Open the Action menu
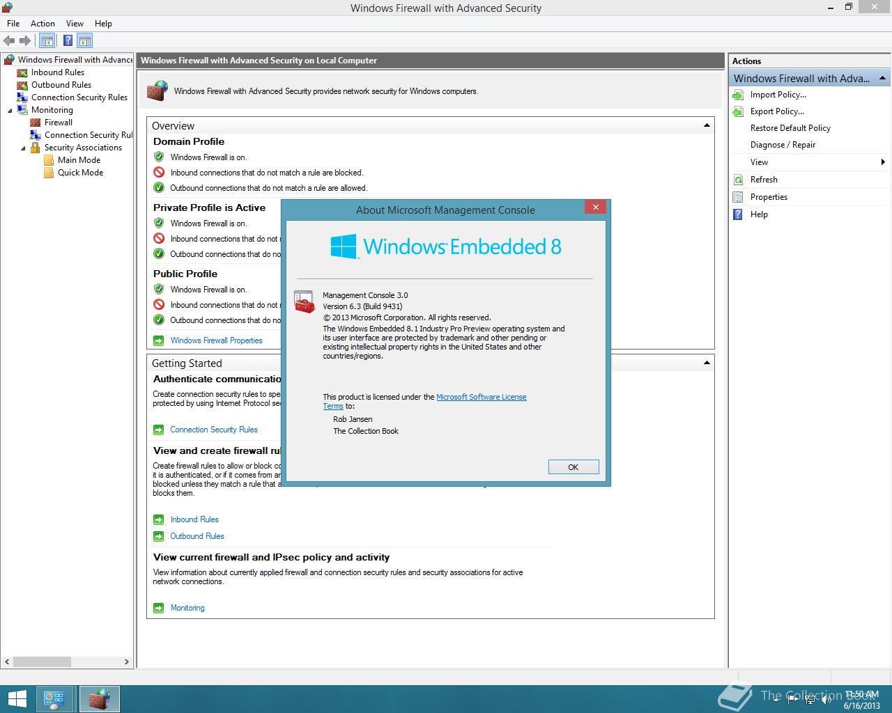 tap(43, 23)
